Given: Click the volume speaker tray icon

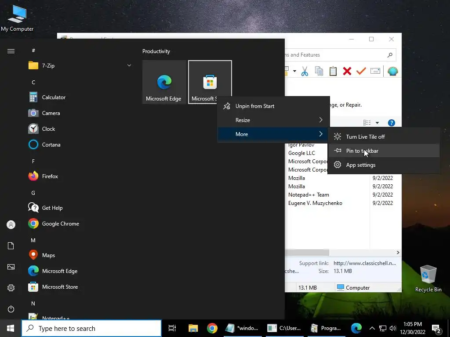Looking at the screenshot, I should [x=393, y=328].
